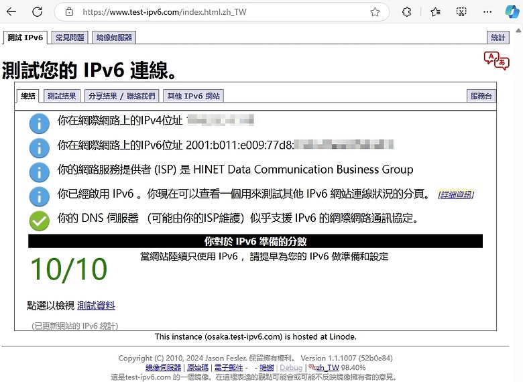Open the footer 鏡像伺服器 link
This screenshot has height=382, width=523.
[x=164, y=367]
